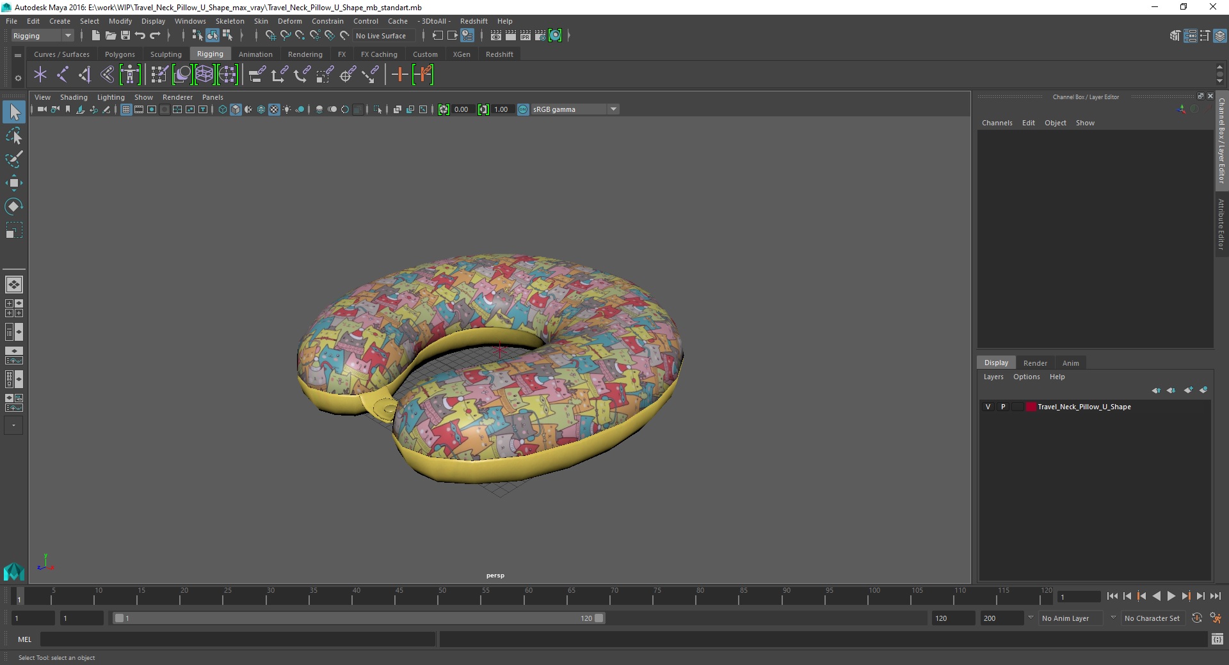Create a new empty display layer

(x=1189, y=390)
